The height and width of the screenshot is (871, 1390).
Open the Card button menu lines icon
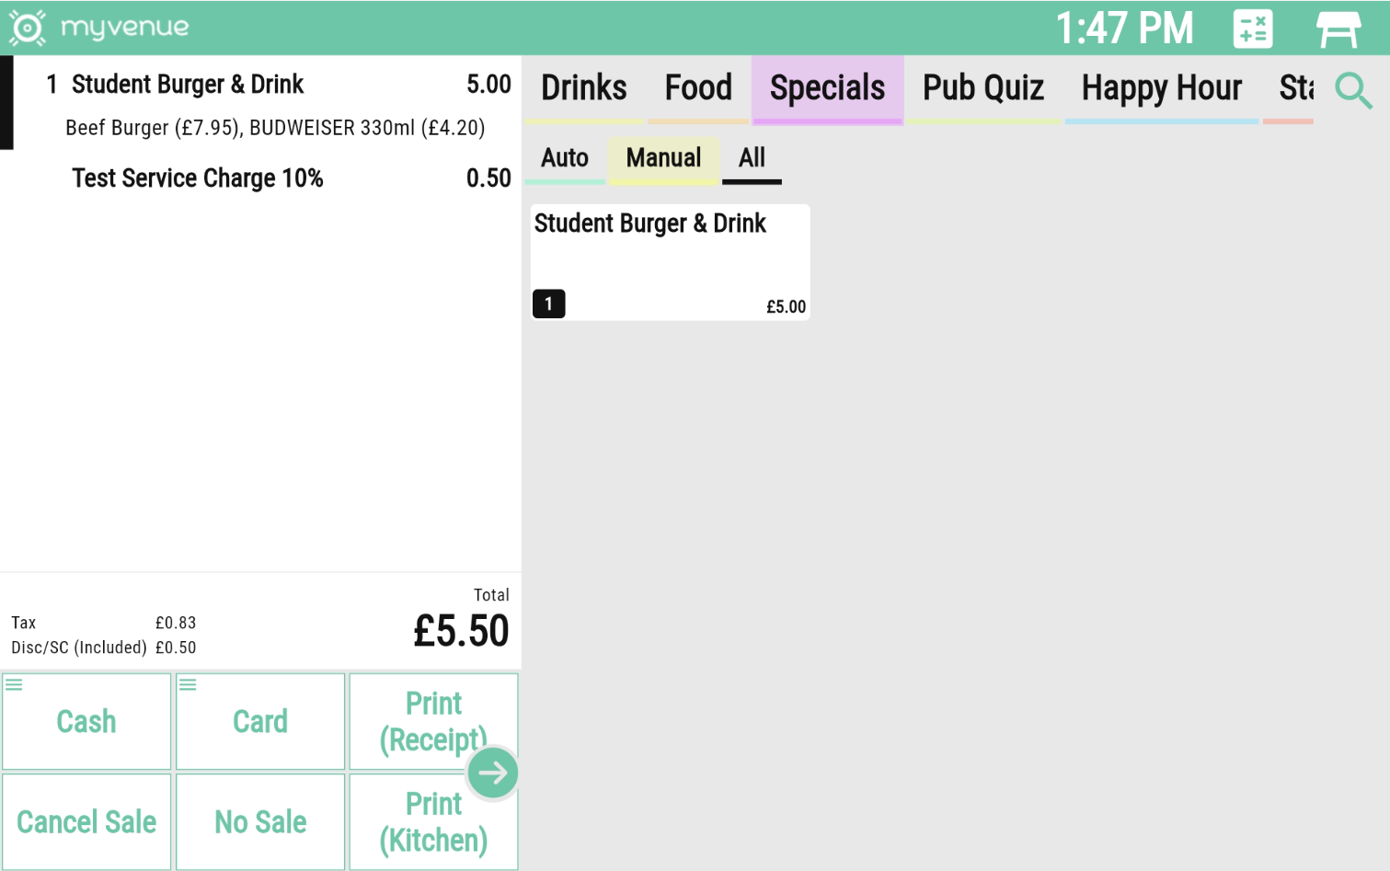(x=188, y=684)
